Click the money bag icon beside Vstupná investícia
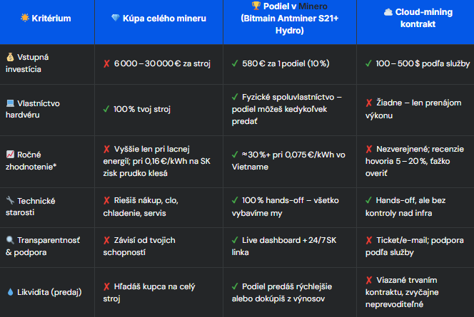Screen dimensions: 474x317 pos(10,56)
